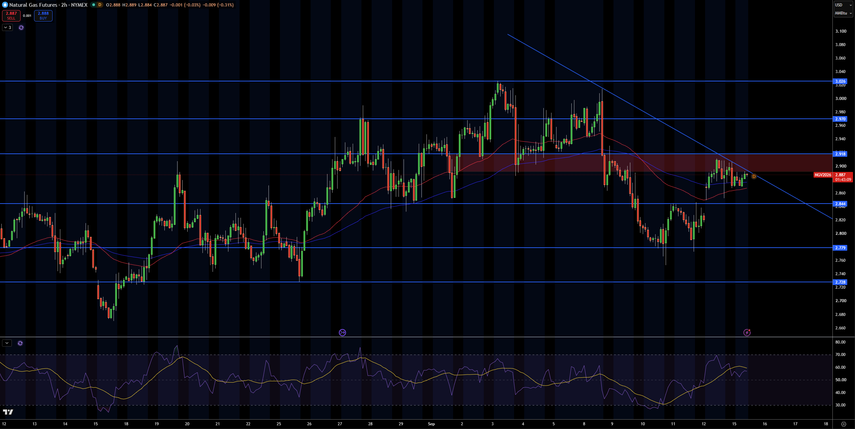The width and height of the screenshot is (855, 429).
Task: Click the orange D marker at last candle
Action: [754, 176]
